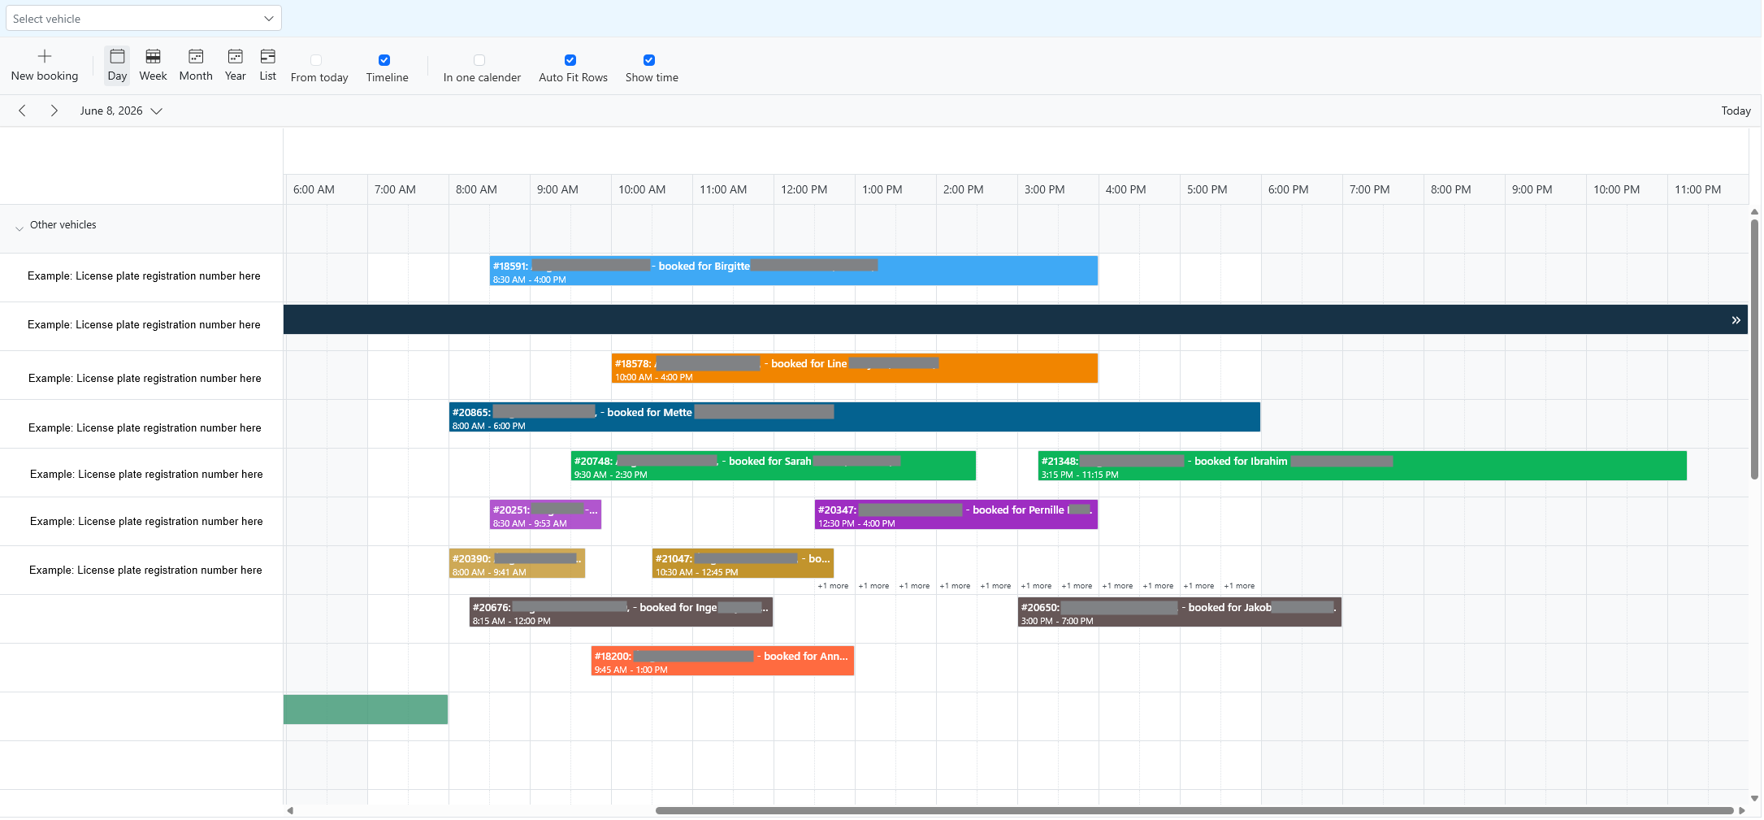The height and width of the screenshot is (820, 1764).
Task: Open booking #20748 for Sarah
Action: point(774,466)
